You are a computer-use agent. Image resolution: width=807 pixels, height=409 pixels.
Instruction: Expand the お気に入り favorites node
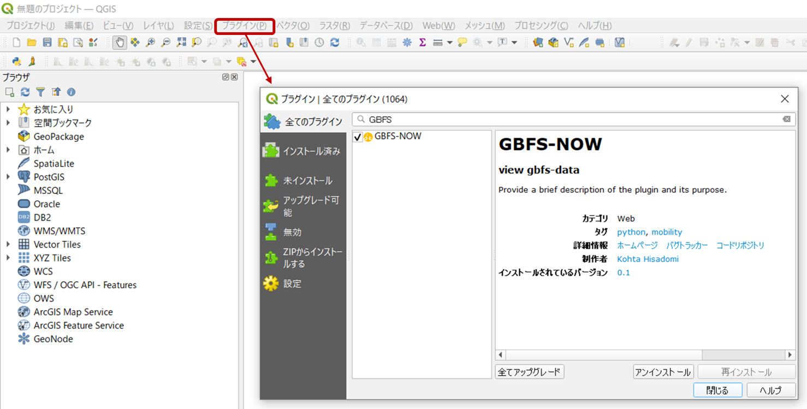(7, 109)
